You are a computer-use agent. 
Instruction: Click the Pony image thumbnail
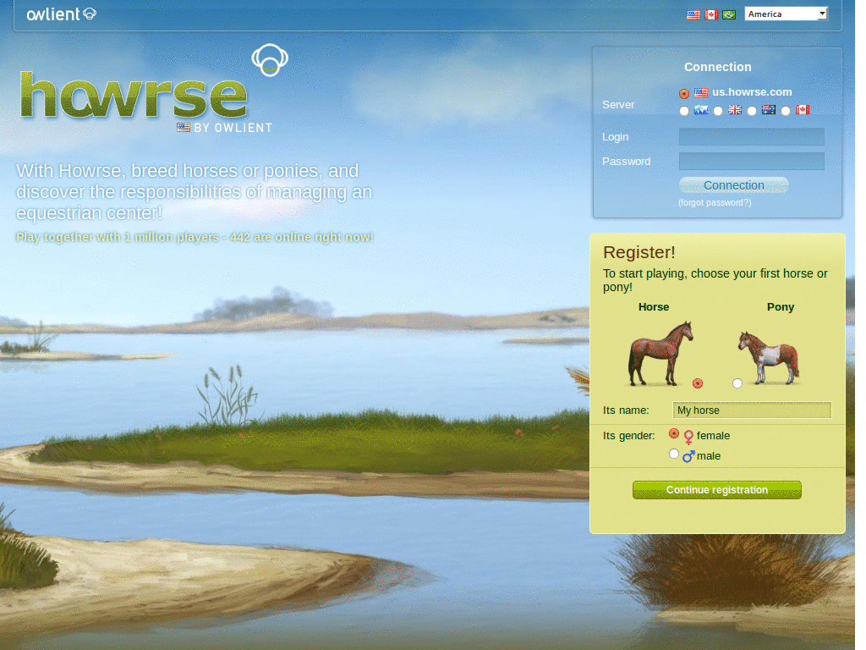click(769, 358)
